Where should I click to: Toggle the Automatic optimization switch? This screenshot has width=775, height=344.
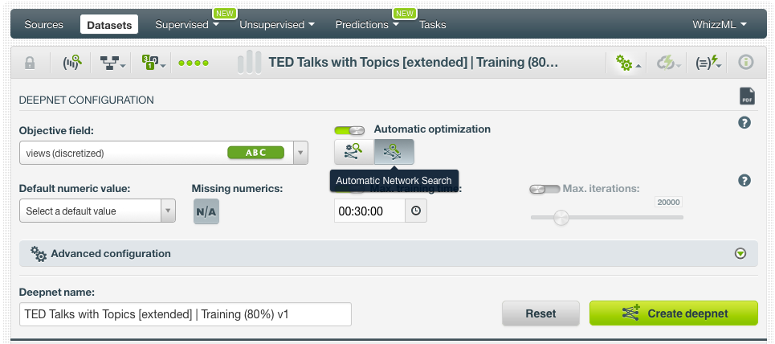(x=349, y=129)
